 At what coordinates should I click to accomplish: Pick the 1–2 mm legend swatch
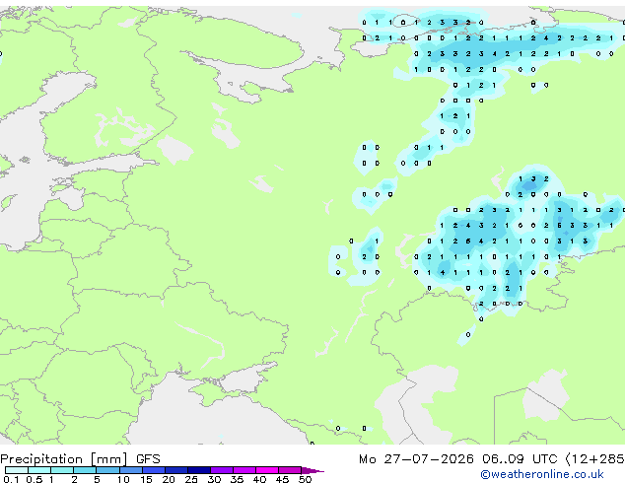tap(62, 470)
